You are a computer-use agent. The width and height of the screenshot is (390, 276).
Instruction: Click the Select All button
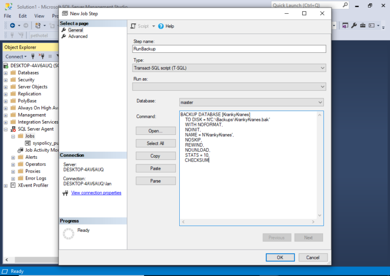coord(155,144)
